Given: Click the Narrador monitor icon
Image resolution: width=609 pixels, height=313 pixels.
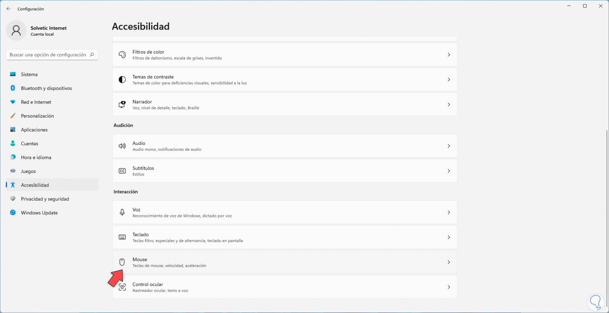Looking at the screenshot, I should pos(122,105).
